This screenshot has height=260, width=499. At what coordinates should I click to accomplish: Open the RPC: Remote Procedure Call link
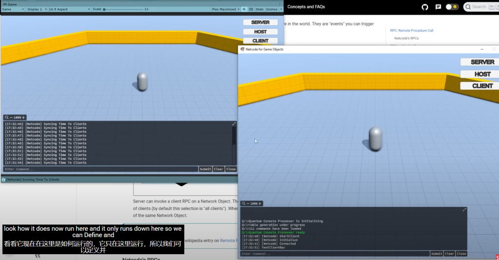point(411,31)
